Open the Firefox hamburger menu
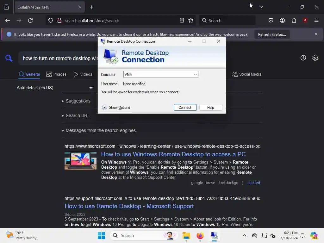Viewport: 324px width, 243px height. [x=316, y=20]
